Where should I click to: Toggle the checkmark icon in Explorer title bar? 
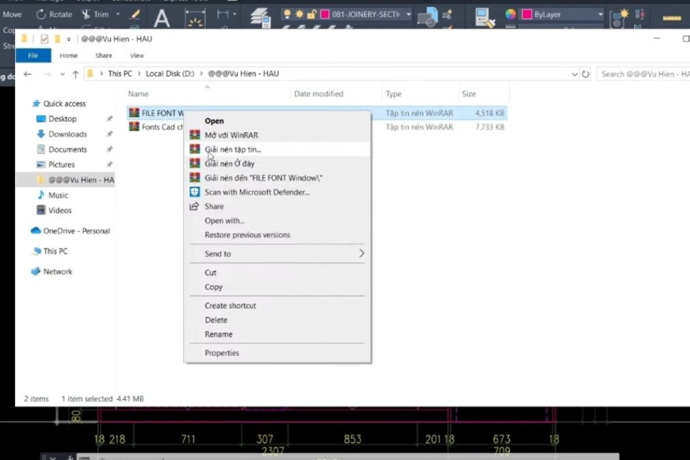click(45, 39)
